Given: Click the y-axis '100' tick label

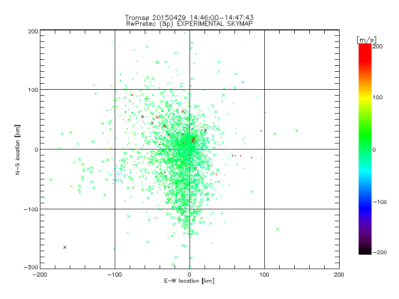Looking at the screenshot, I should pyautogui.click(x=33, y=90).
